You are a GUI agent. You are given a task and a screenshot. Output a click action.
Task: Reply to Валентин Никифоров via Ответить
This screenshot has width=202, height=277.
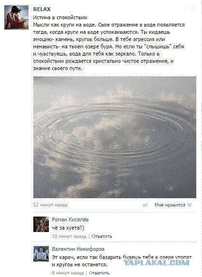click(99, 273)
